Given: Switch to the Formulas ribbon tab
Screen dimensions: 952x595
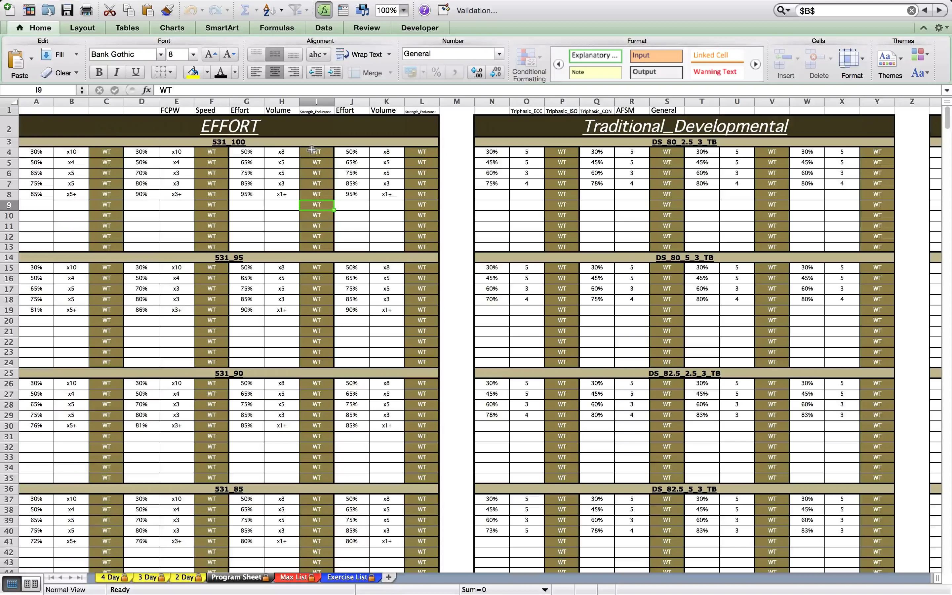Looking at the screenshot, I should coord(277,28).
